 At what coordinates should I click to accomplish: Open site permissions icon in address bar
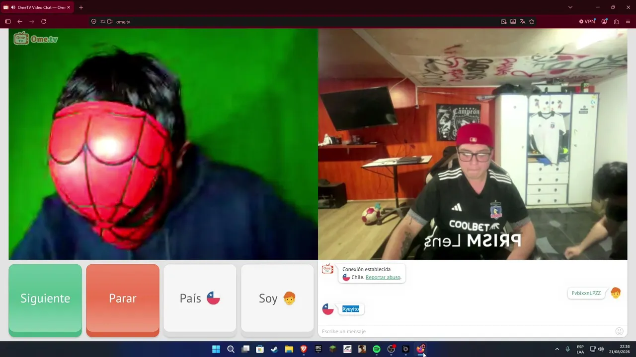point(103,21)
